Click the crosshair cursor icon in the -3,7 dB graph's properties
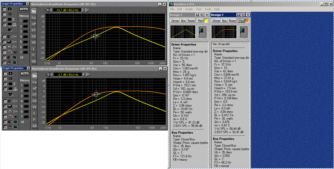 click(x=10, y=74)
